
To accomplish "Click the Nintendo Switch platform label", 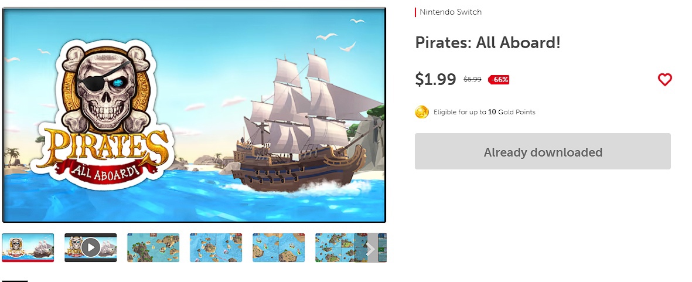I will pyautogui.click(x=450, y=12).
